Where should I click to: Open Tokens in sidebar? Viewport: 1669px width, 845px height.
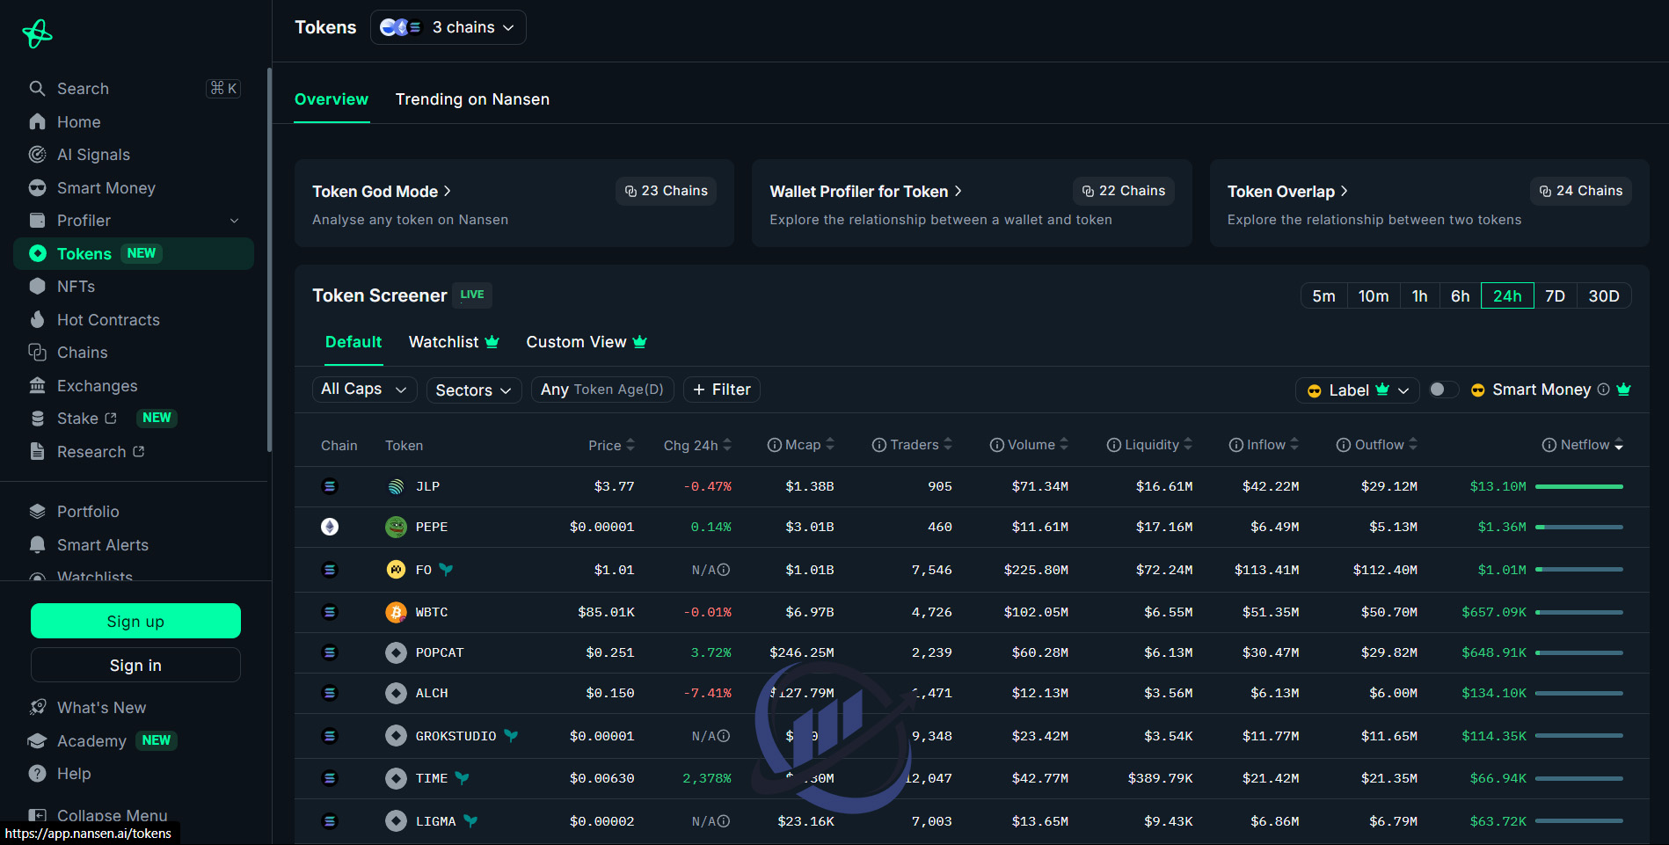[x=134, y=253]
